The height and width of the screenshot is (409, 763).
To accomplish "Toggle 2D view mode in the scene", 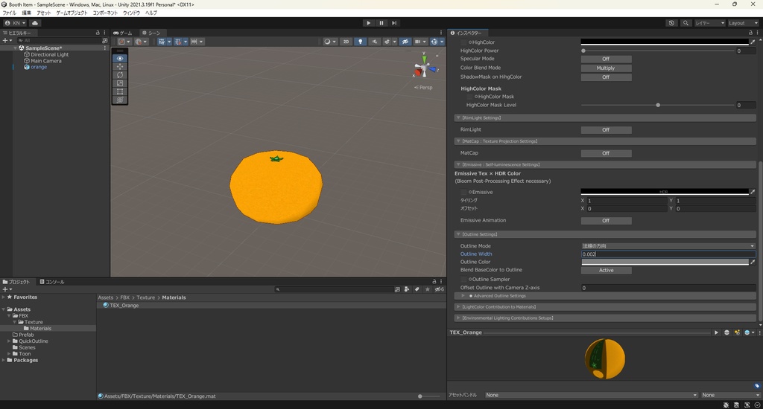I will tap(346, 42).
